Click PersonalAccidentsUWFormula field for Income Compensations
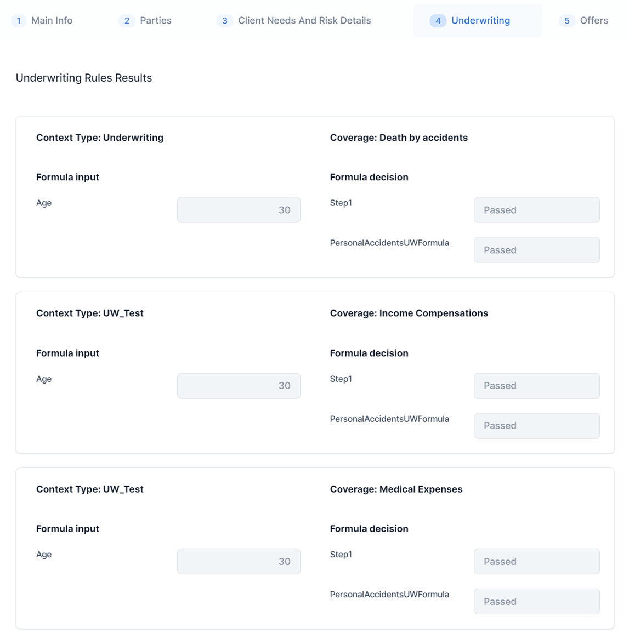This screenshot has height=634, width=629. pyautogui.click(x=536, y=426)
